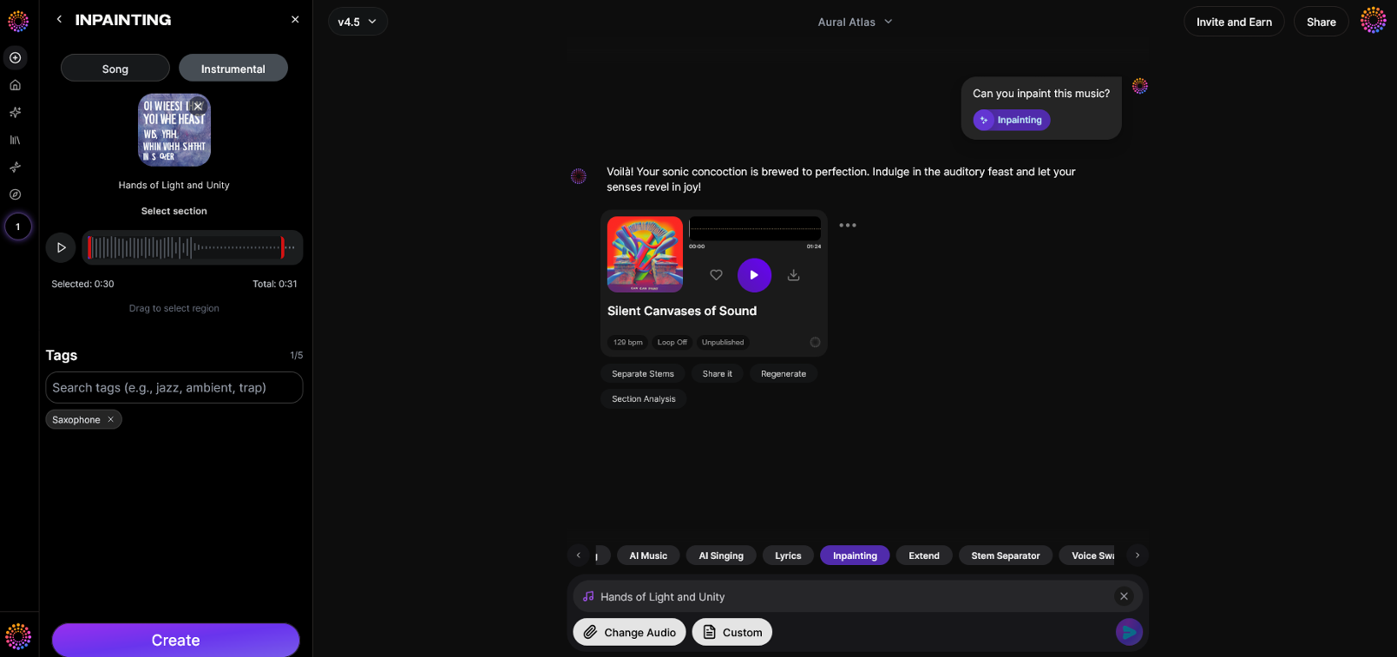
Task: Click Regenerate
Action: 784,374
